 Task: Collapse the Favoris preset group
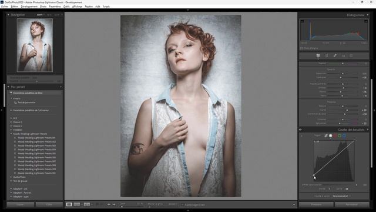(11, 98)
